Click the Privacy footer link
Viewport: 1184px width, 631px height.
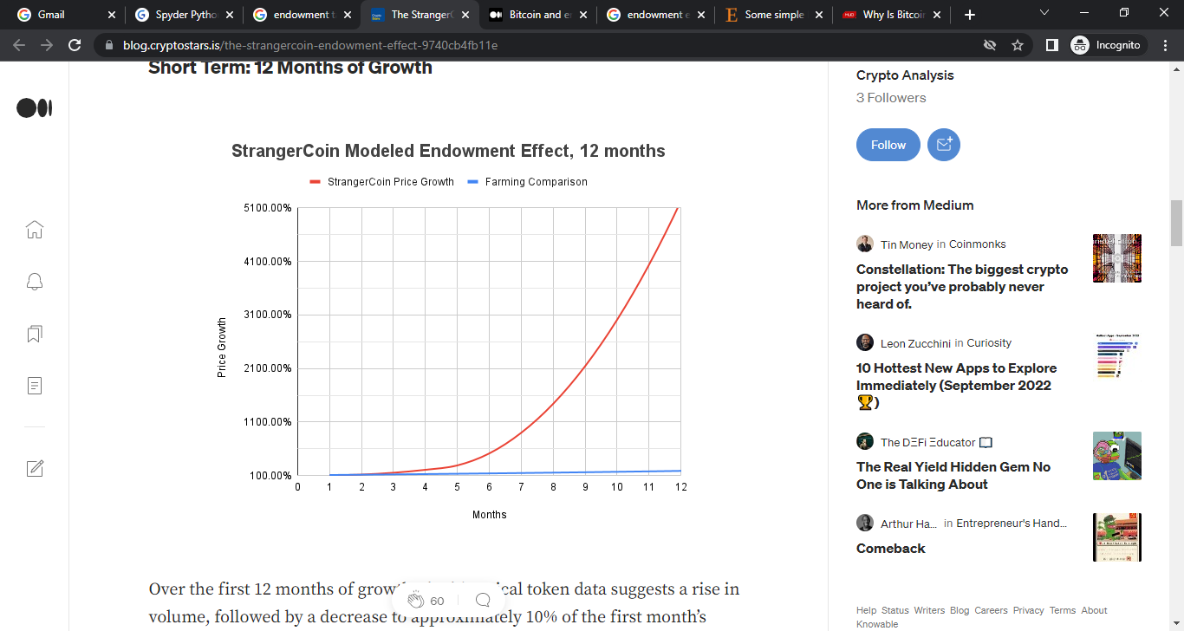[x=1029, y=610]
